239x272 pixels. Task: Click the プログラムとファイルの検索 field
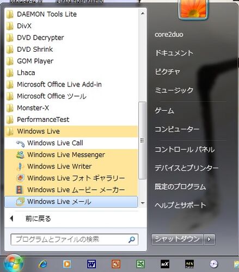pos(75,239)
